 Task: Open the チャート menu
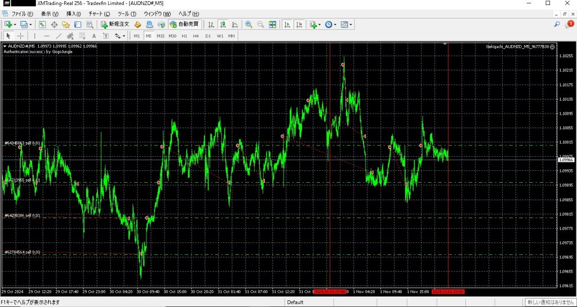pyautogui.click(x=99, y=13)
